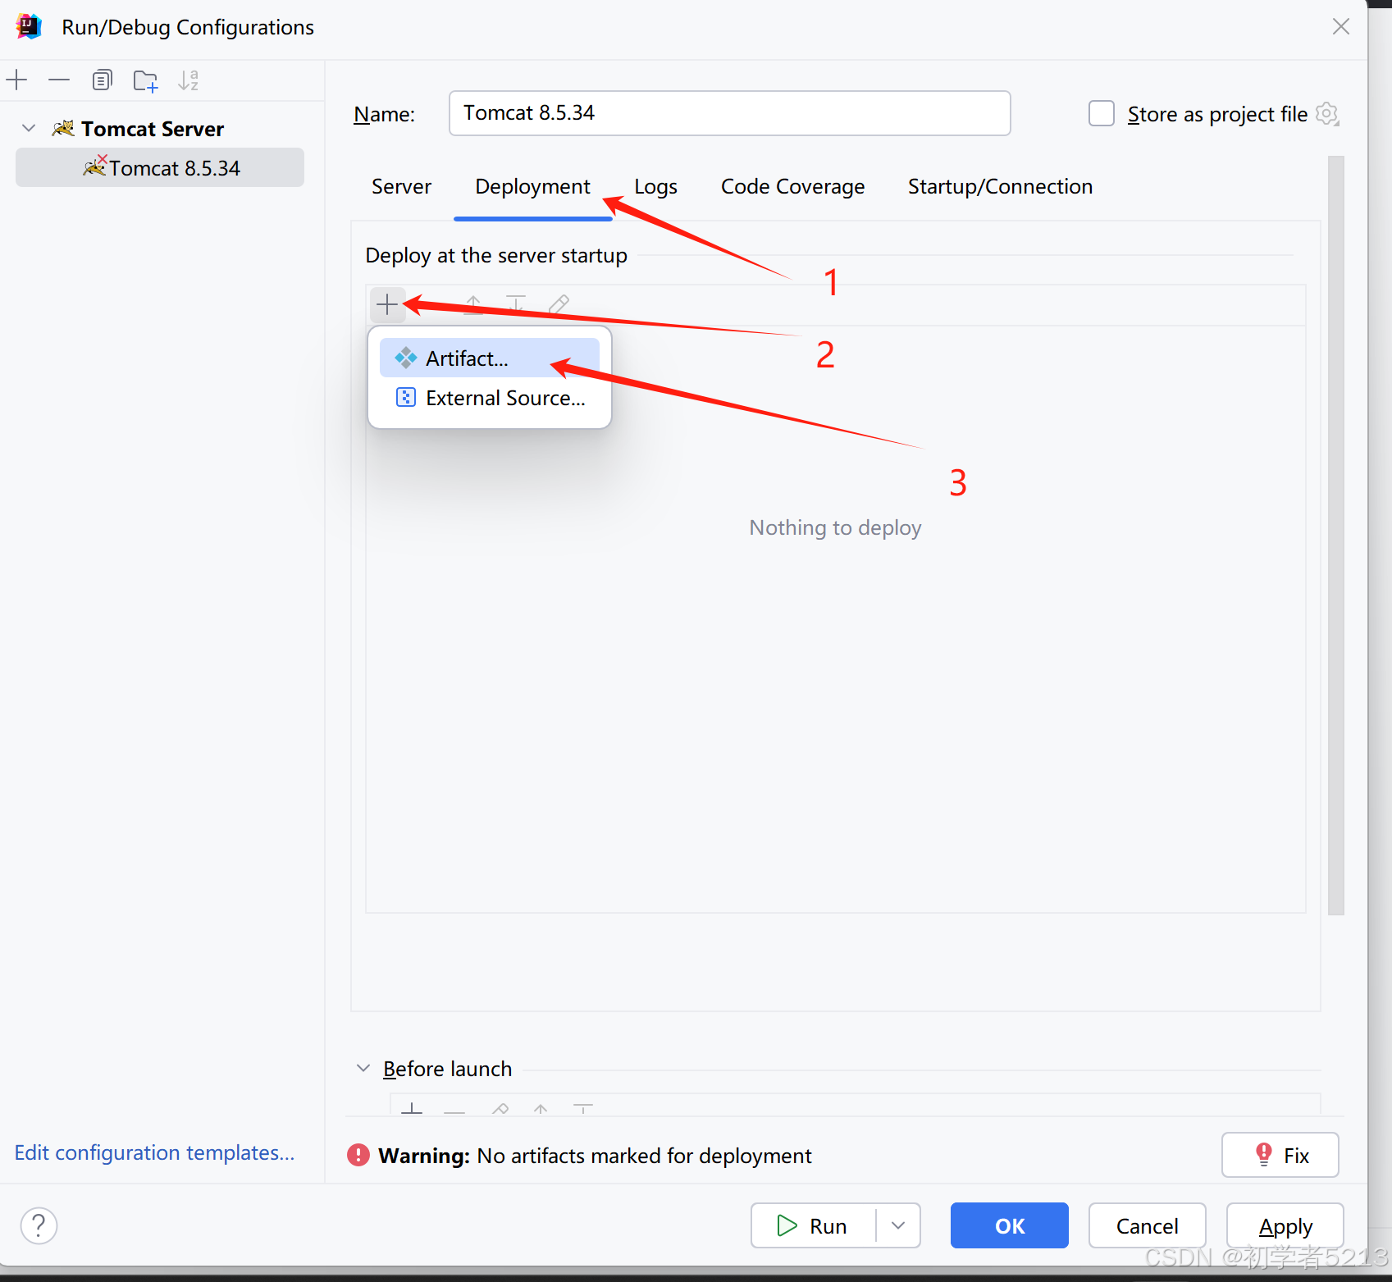Add a new run configuration with plus icon
This screenshot has height=1282, width=1392.
point(16,80)
